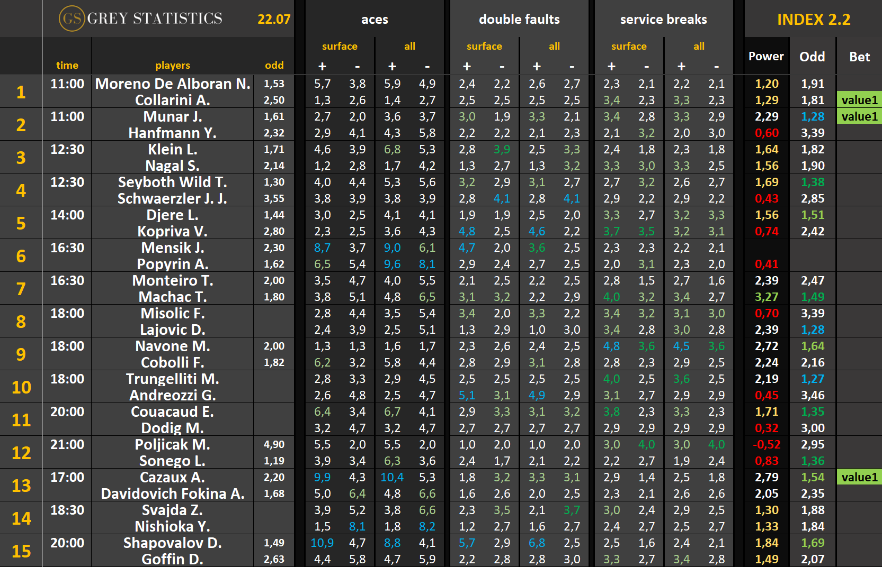882x567 pixels.
Task: Click the 21:00 time for Poljicak match
Action: pos(67,444)
